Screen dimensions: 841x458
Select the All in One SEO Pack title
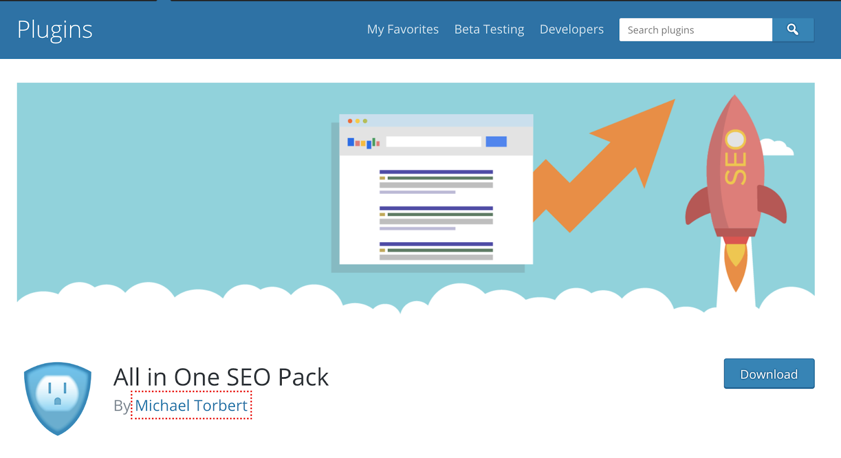(x=221, y=377)
